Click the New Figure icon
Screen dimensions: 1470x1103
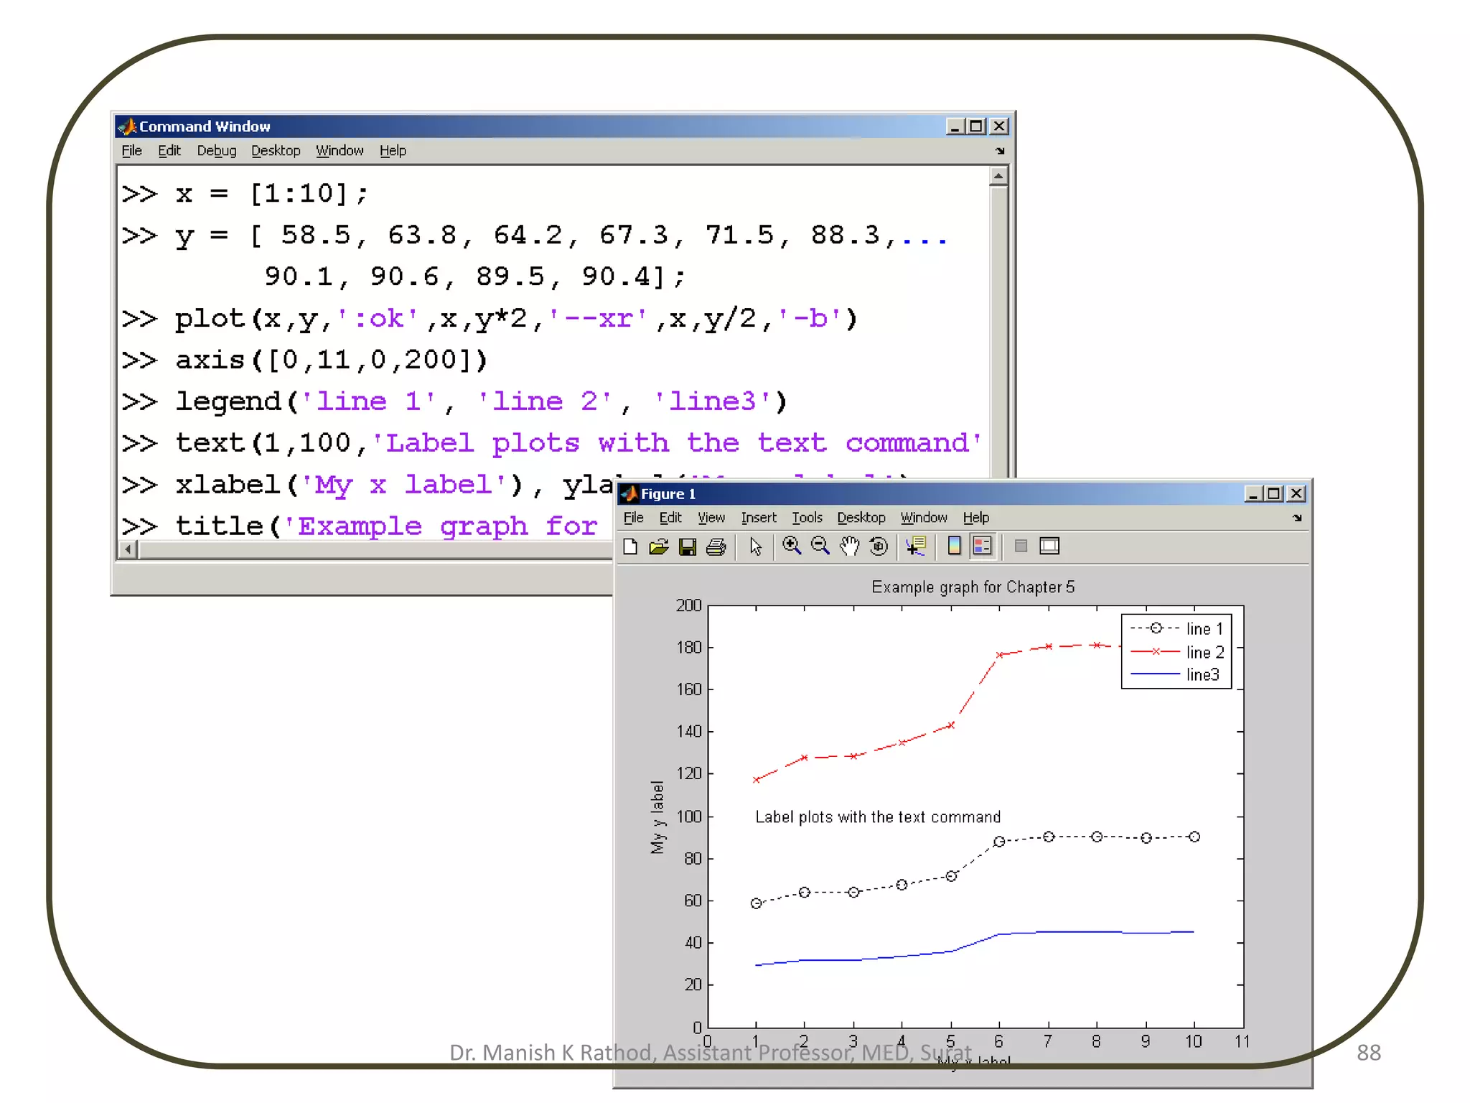coord(630,547)
